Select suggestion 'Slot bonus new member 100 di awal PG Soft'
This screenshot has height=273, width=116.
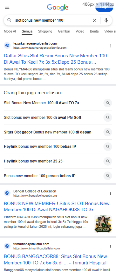pyautogui.click(x=43, y=118)
